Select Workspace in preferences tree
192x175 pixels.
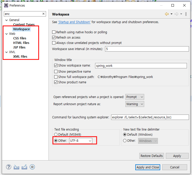[x=21, y=29]
